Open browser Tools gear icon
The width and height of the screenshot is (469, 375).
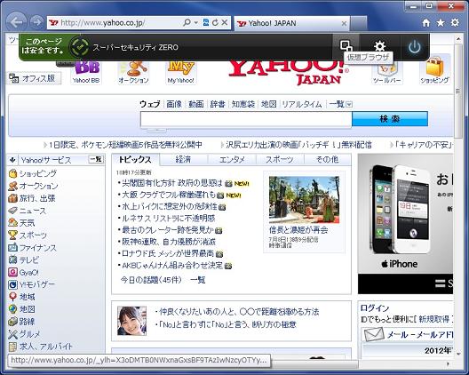(455, 23)
